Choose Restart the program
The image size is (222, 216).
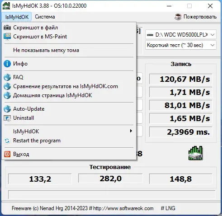click(69, 141)
